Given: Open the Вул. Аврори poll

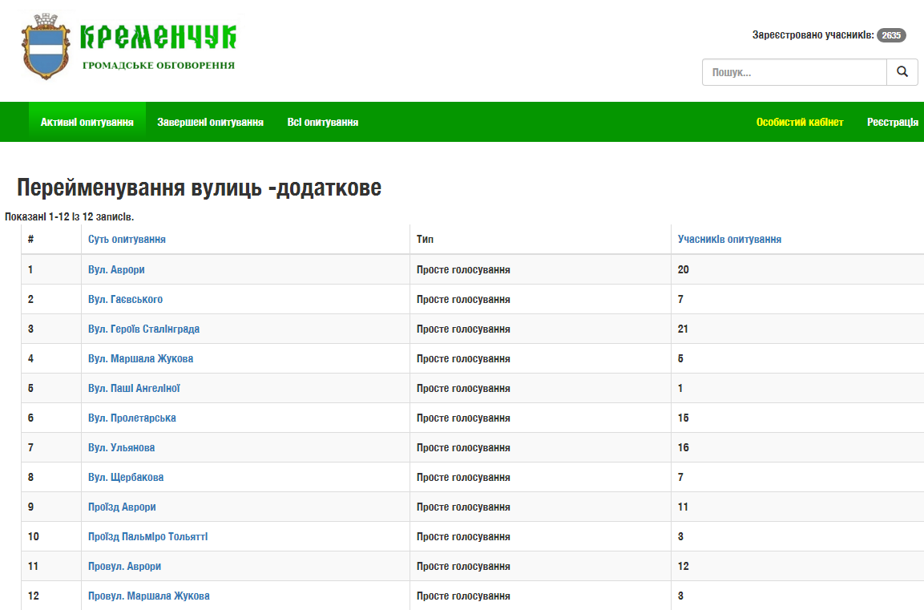Looking at the screenshot, I should coord(116,270).
